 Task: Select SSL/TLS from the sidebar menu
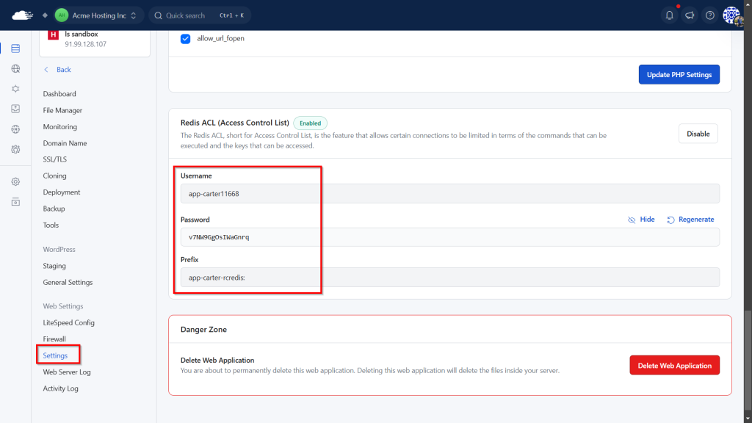[x=55, y=159]
